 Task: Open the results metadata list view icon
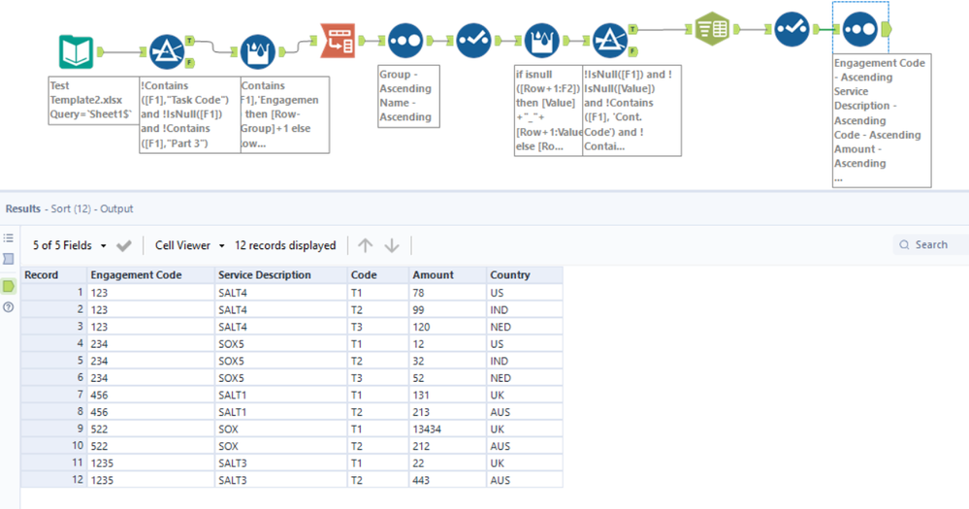(x=8, y=238)
